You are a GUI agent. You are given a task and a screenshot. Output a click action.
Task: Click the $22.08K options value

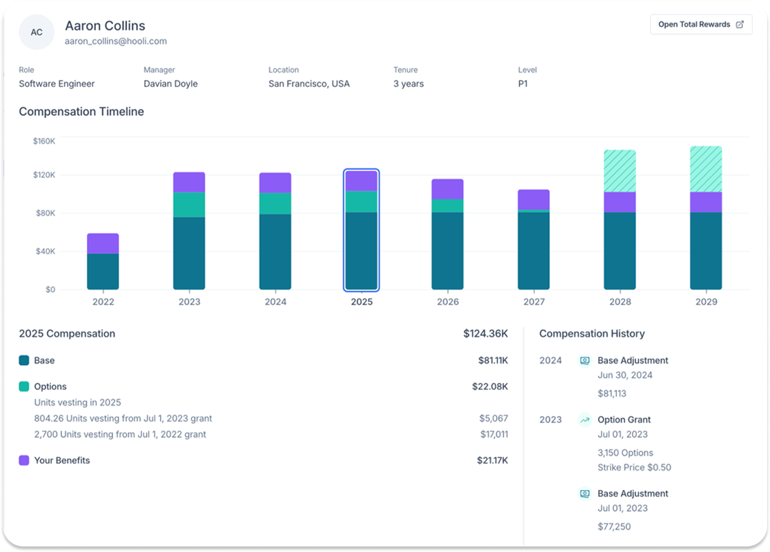click(x=490, y=386)
